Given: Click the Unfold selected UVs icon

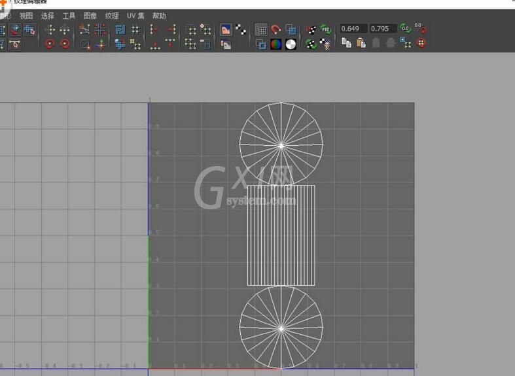Looking at the screenshot, I should pos(120,44).
